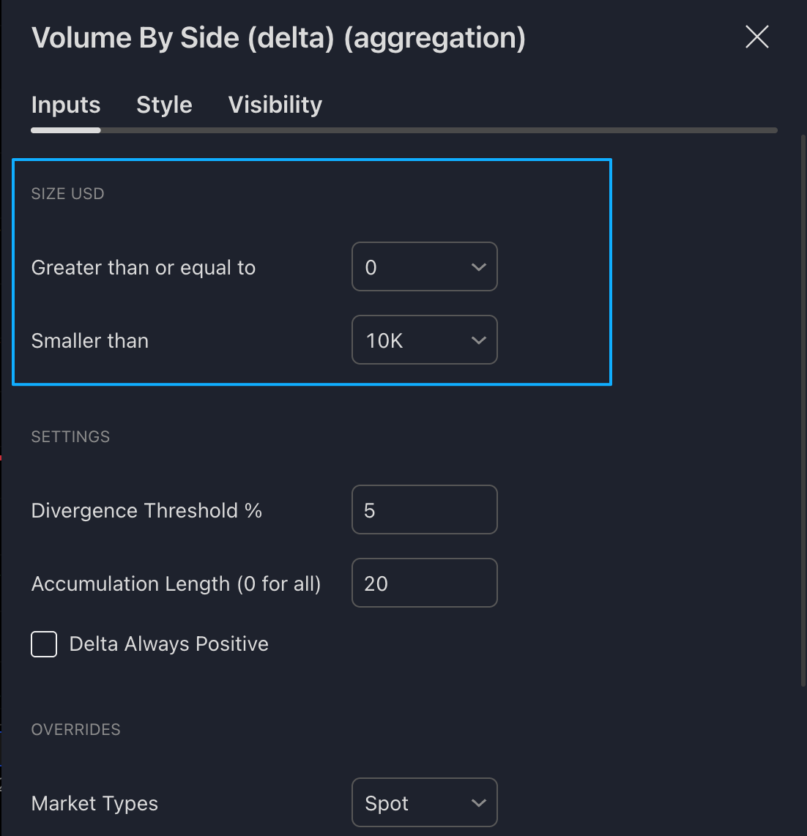Open the Style tab
The image size is (807, 836).
click(x=164, y=105)
